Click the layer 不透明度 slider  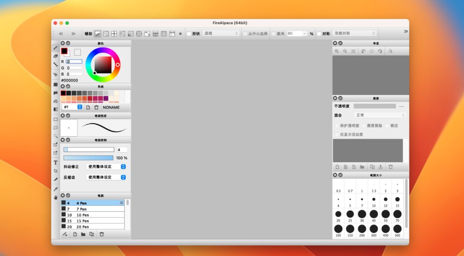375,106
